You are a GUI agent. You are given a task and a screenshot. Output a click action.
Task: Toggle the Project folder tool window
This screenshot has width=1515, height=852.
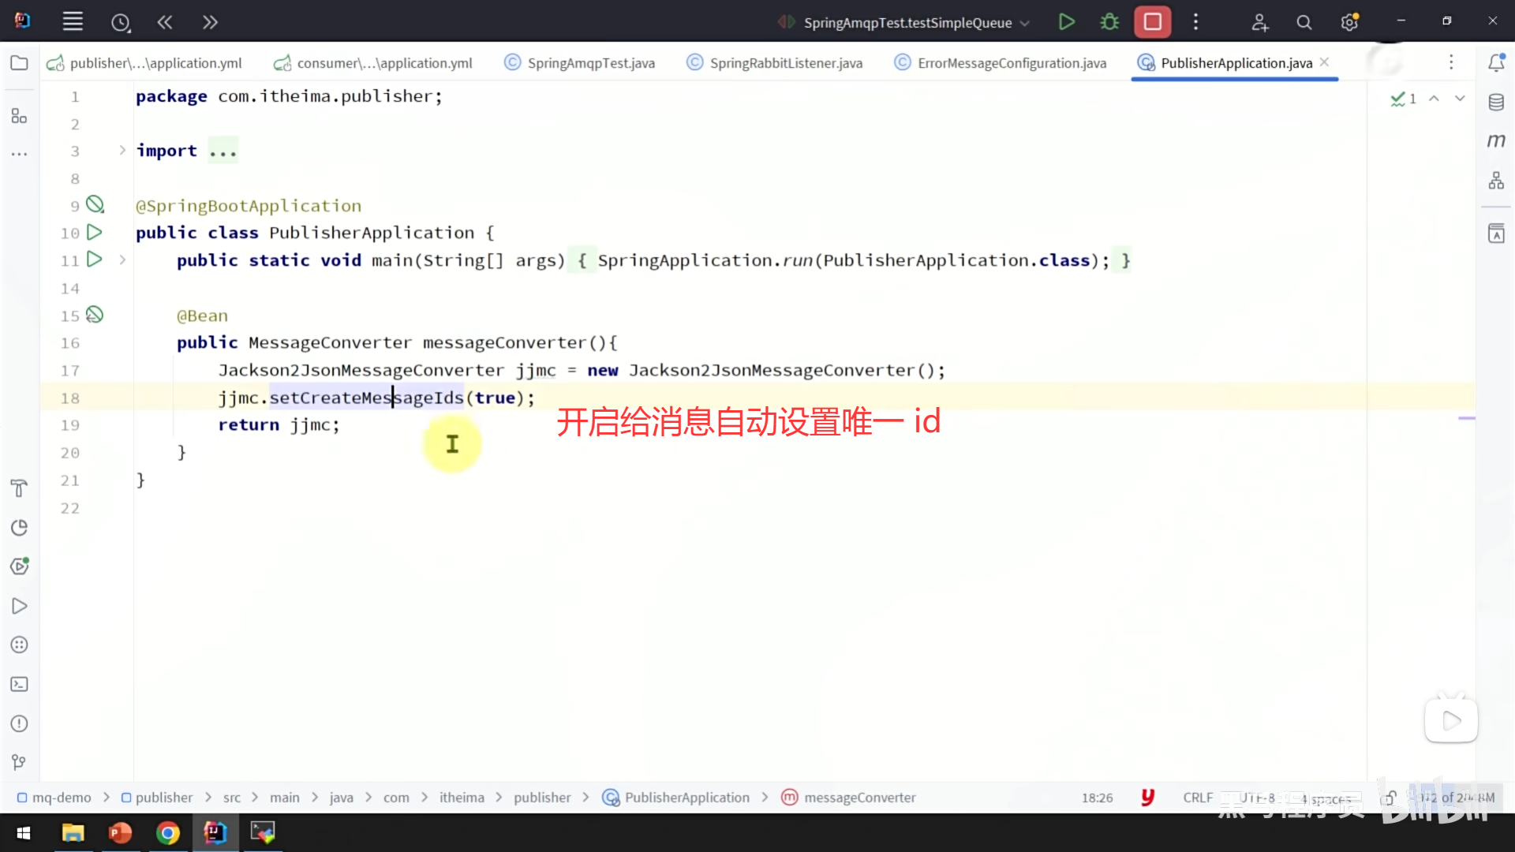20,63
